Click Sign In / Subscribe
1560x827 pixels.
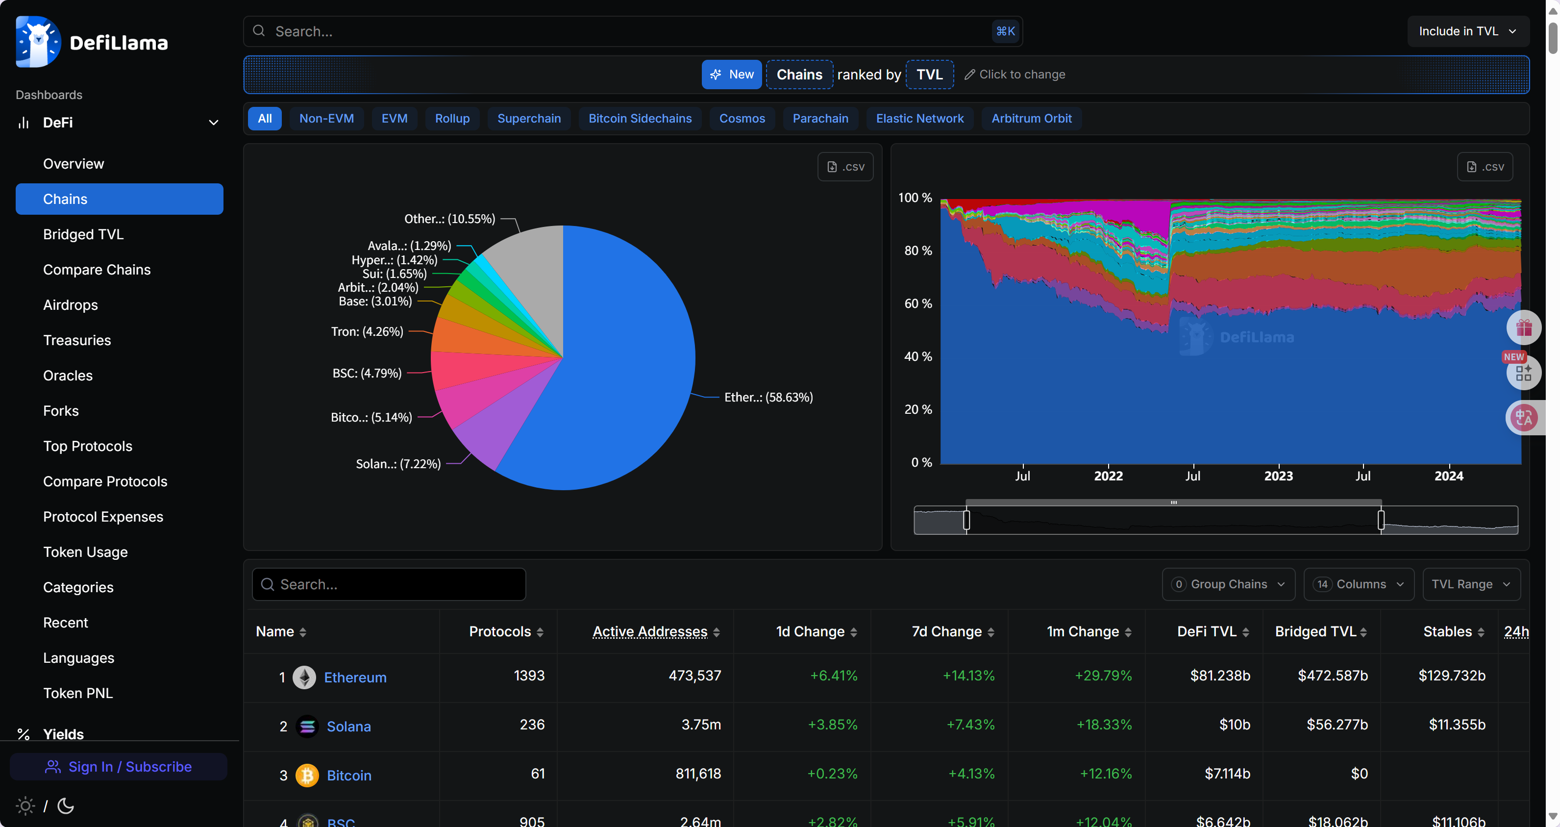pos(119,766)
